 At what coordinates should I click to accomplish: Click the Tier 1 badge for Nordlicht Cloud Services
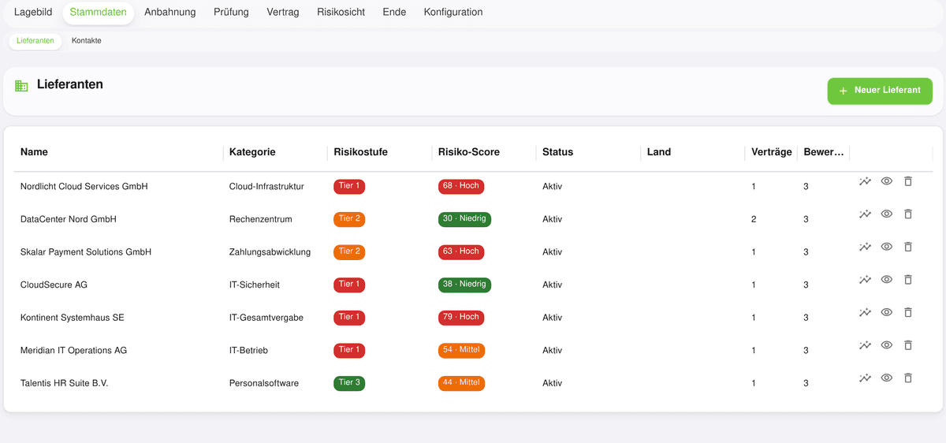pyautogui.click(x=349, y=186)
